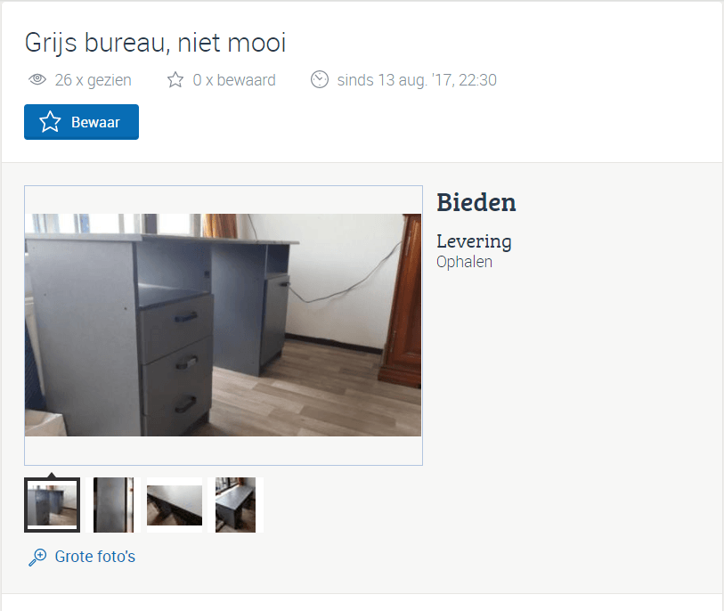
Task: Click the listing title Grijs bureau, niet mooi
Action: (x=156, y=43)
